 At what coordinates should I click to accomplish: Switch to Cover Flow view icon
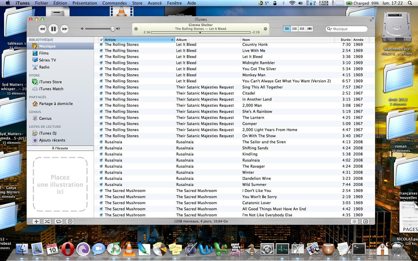309,29
